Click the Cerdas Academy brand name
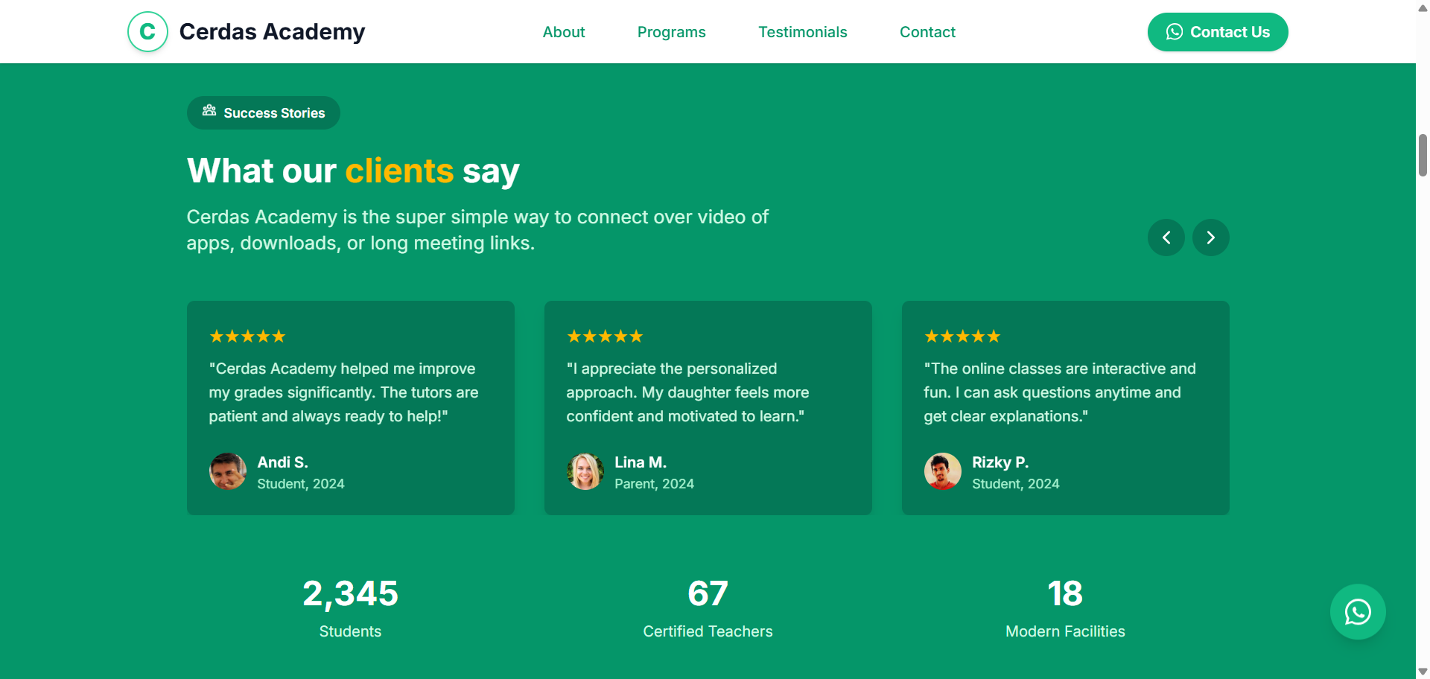 272,32
